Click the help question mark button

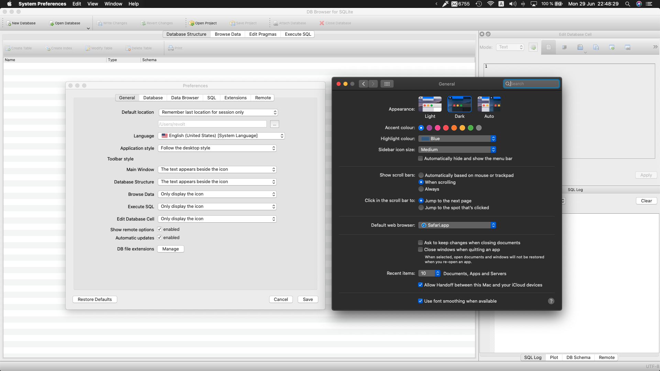click(551, 301)
